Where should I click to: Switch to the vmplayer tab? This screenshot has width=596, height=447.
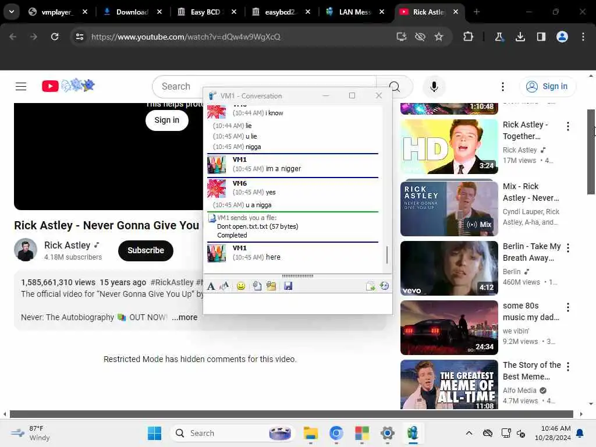tap(57, 12)
